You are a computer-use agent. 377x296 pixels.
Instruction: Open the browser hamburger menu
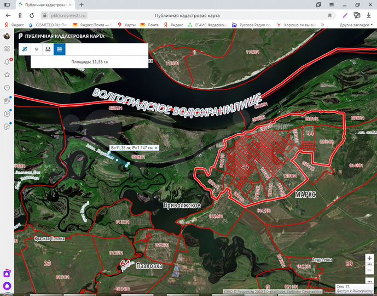coord(332,4)
